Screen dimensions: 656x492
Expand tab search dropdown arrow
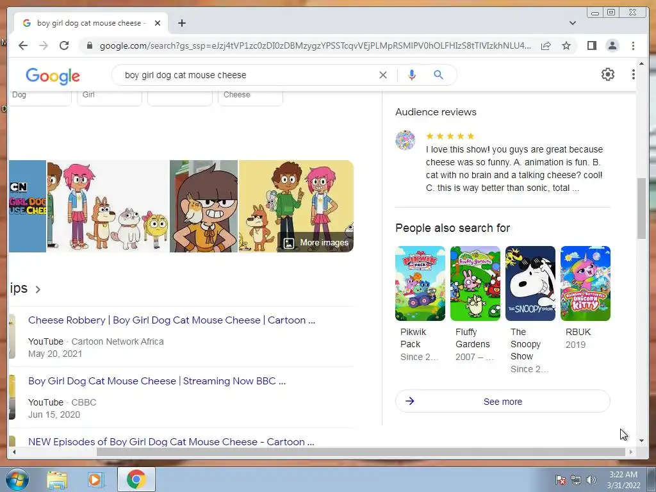[x=573, y=23]
